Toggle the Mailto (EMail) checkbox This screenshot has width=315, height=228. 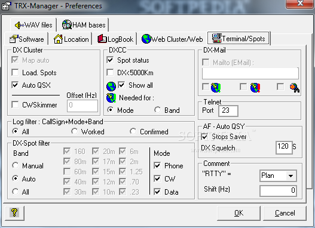[206, 62]
